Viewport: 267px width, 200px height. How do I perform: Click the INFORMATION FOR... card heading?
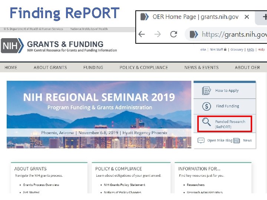199,169
